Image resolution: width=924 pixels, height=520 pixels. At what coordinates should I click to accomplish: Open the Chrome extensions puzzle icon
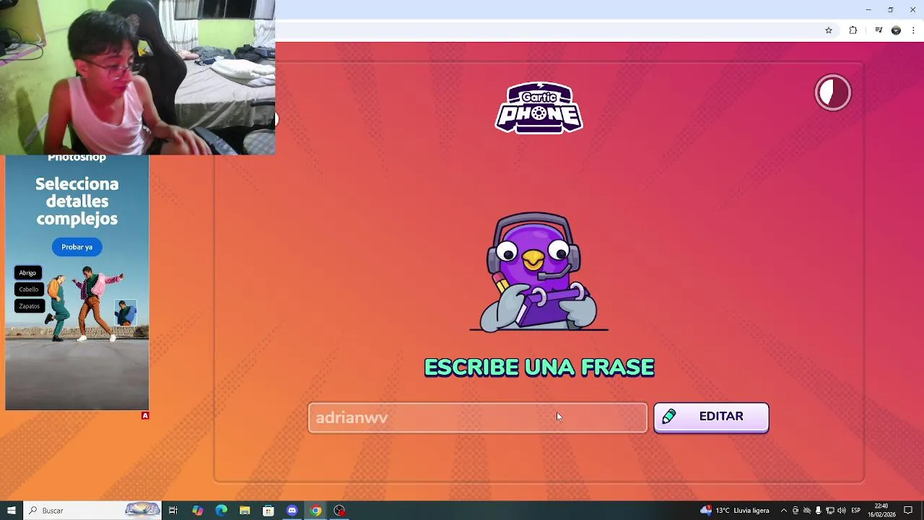853,30
